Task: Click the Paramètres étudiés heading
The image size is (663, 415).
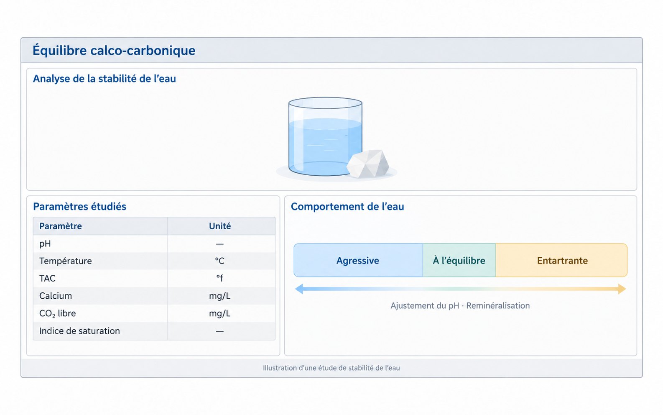Action: [79, 206]
